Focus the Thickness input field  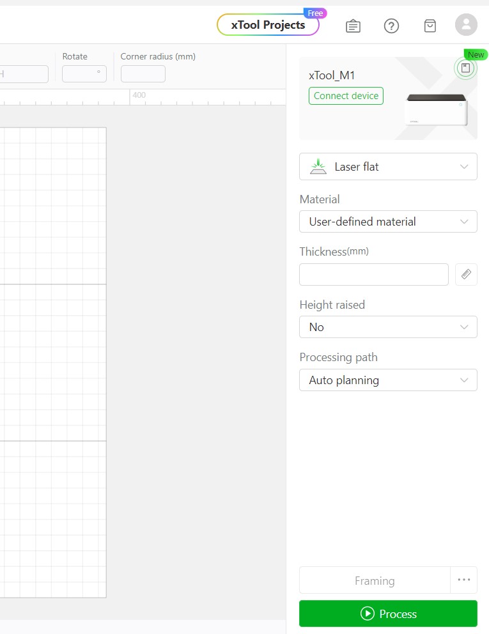(374, 275)
